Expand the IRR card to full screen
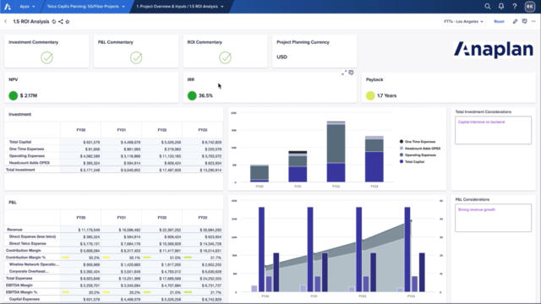 click(344, 73)
